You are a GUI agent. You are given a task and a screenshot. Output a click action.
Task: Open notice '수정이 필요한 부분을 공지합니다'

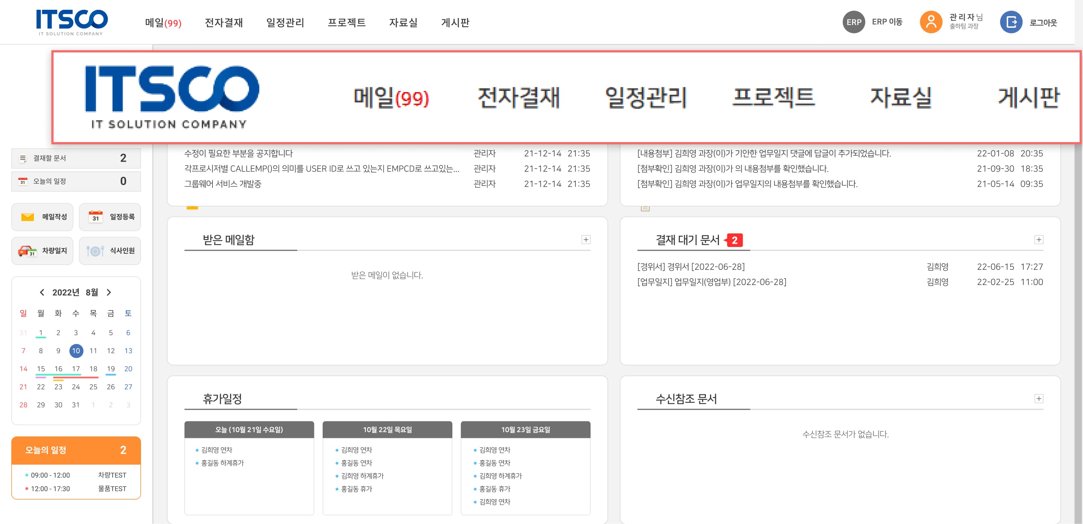[x=238, y=153]
